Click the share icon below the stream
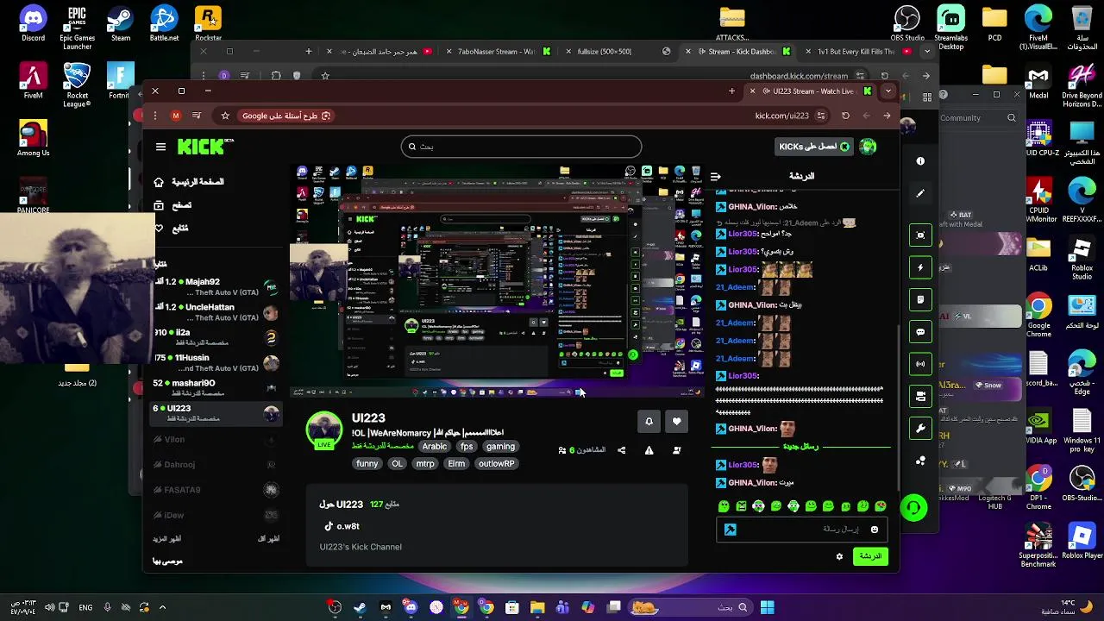 [x=621, y=450]
